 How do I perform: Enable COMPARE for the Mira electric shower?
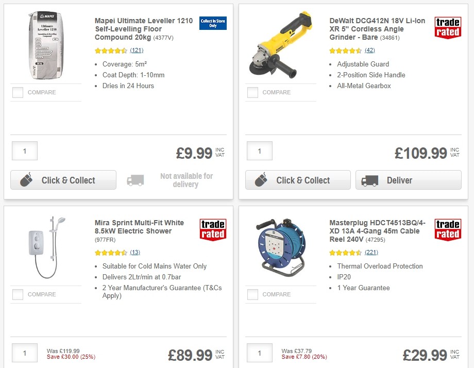[x=17, y=294]
